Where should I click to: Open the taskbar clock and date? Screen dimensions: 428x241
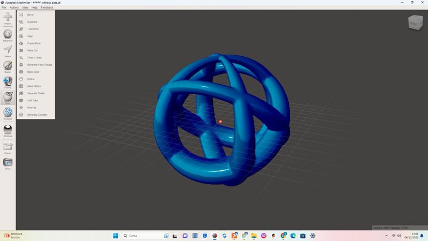[411, 236]
